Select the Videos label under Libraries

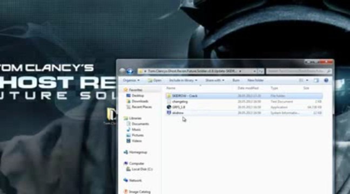tap(137, 141)
